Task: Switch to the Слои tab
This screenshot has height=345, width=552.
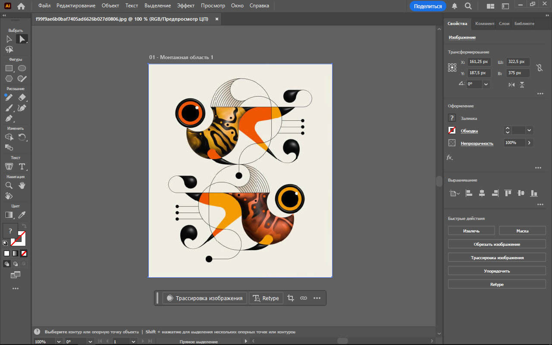Action: 504,24
